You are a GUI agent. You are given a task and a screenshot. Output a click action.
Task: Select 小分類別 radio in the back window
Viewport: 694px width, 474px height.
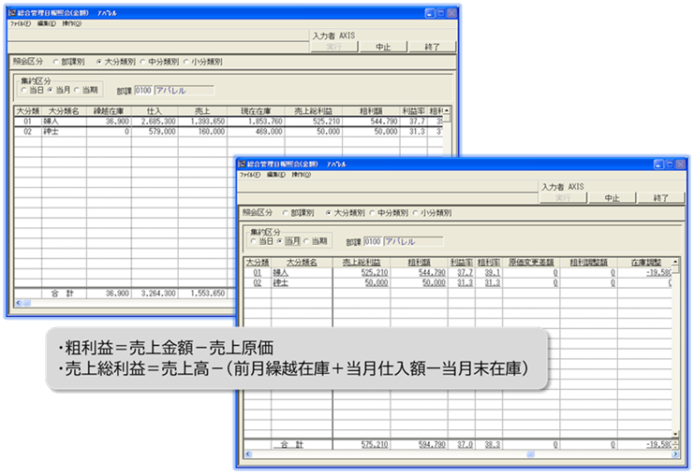point(185,62)
